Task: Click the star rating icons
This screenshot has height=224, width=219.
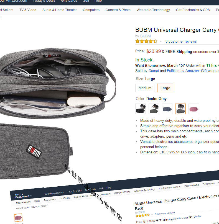Action: 146,42
